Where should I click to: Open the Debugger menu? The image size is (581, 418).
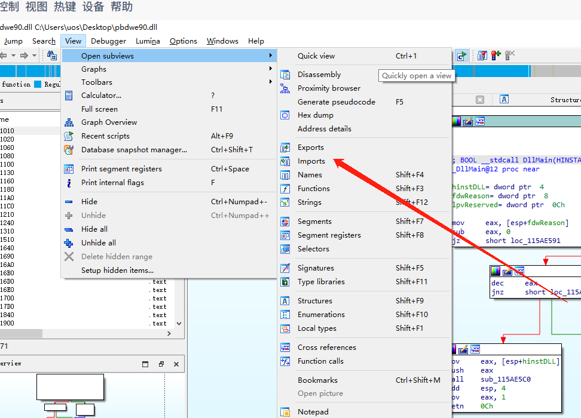coord(108,41)
